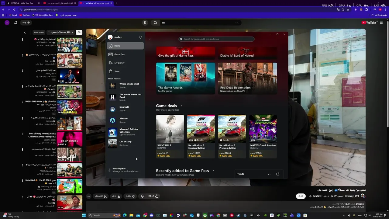Open options menu for BO3OMAR22 1:25:13 video
This screenshot has width=389, height=219.
pos(22,40)
